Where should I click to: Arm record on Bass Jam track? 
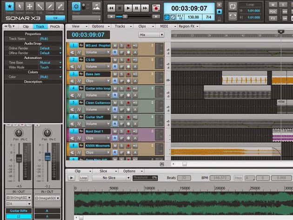click(x=128, y=74)
